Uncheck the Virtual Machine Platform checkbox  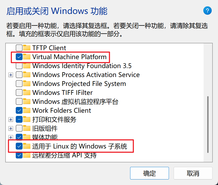click(19, 57)
